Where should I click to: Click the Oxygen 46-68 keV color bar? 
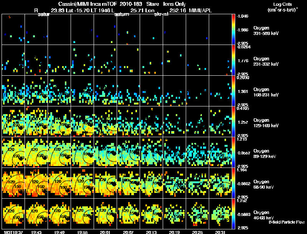(x=234, y=213)
